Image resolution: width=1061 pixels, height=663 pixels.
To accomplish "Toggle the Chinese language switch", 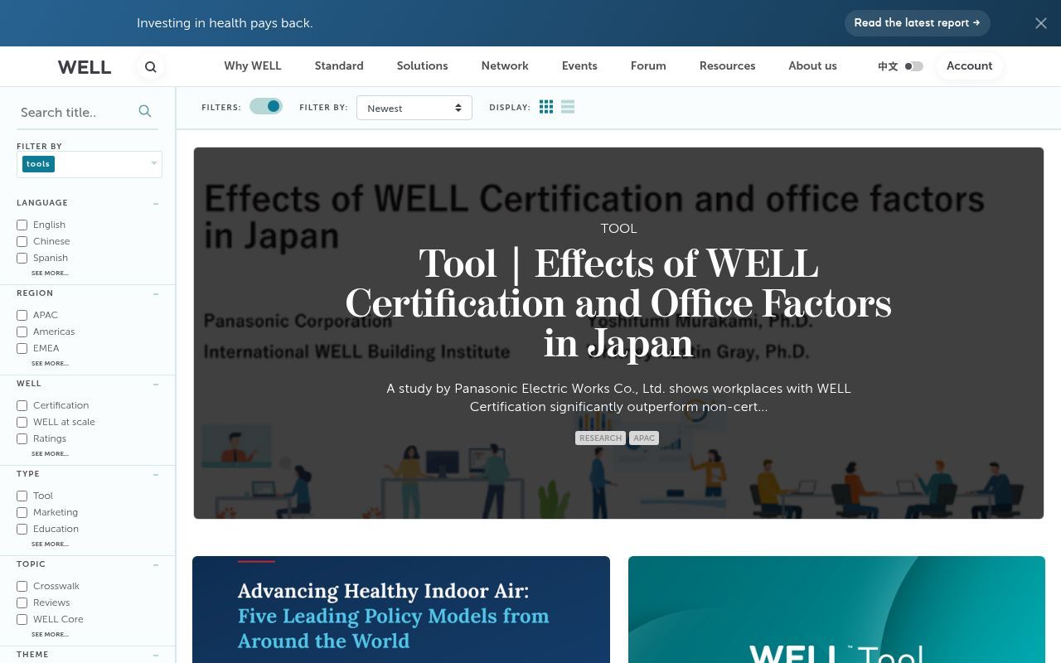I will 913,66.
